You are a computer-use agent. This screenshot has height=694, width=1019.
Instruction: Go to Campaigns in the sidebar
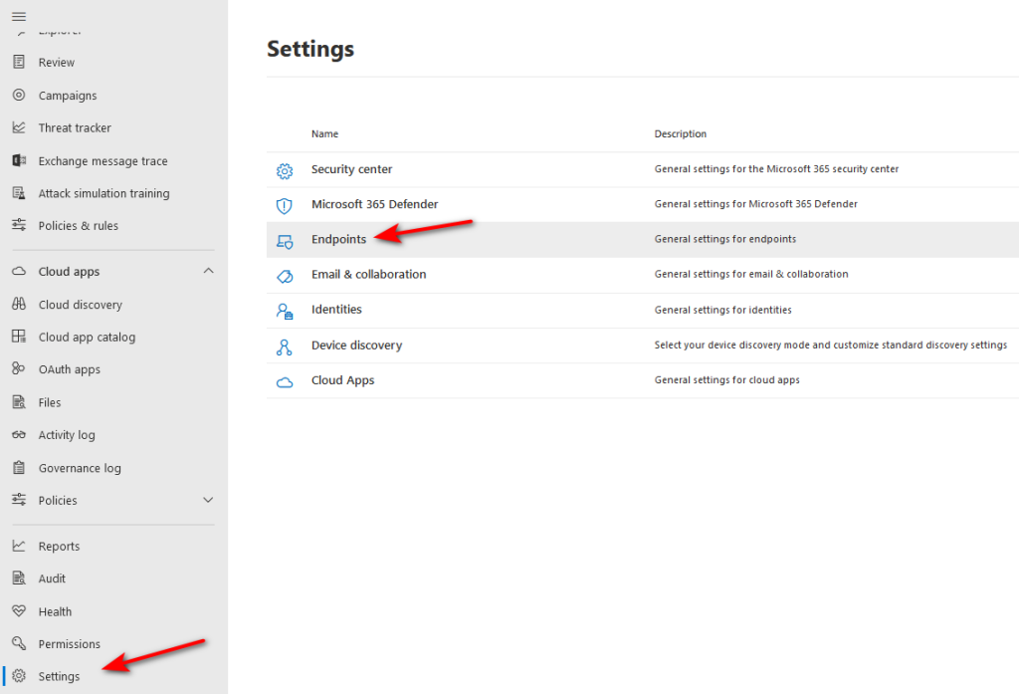tap(68, 96)
